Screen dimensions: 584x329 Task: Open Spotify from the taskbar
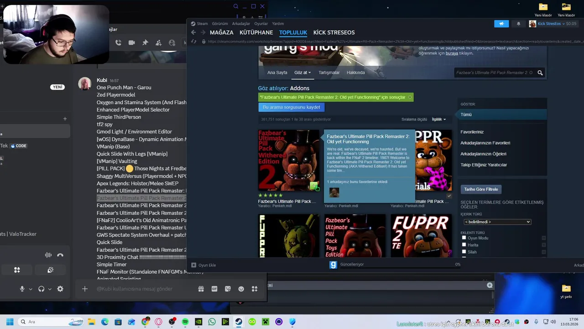tap(185, 322)
